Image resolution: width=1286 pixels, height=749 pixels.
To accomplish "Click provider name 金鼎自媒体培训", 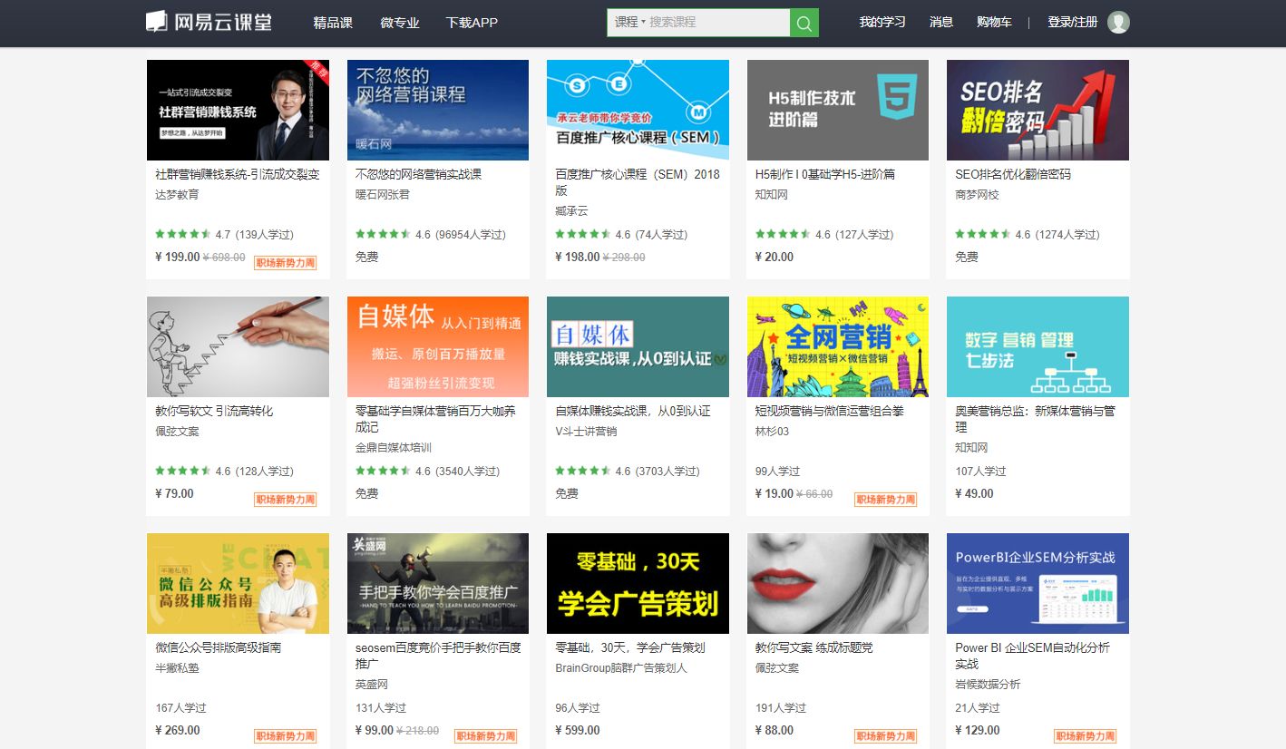I will pyautogui.click(x=394, y=448).
